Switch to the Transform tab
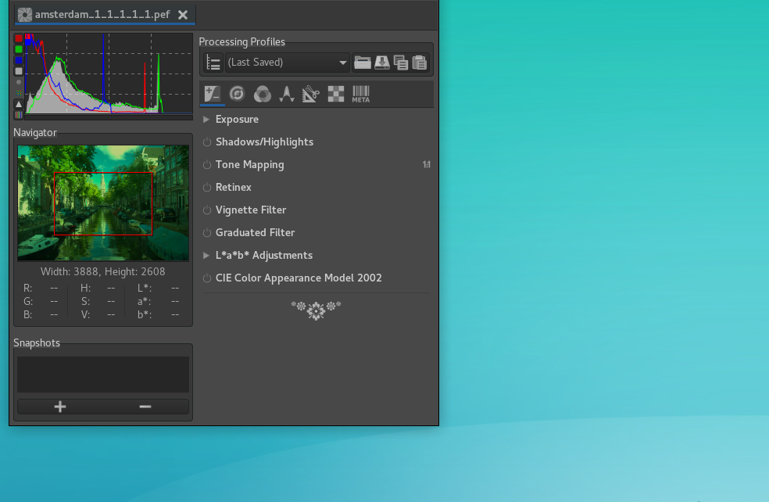Screen dimensions: 769x502 pos(311,94)
